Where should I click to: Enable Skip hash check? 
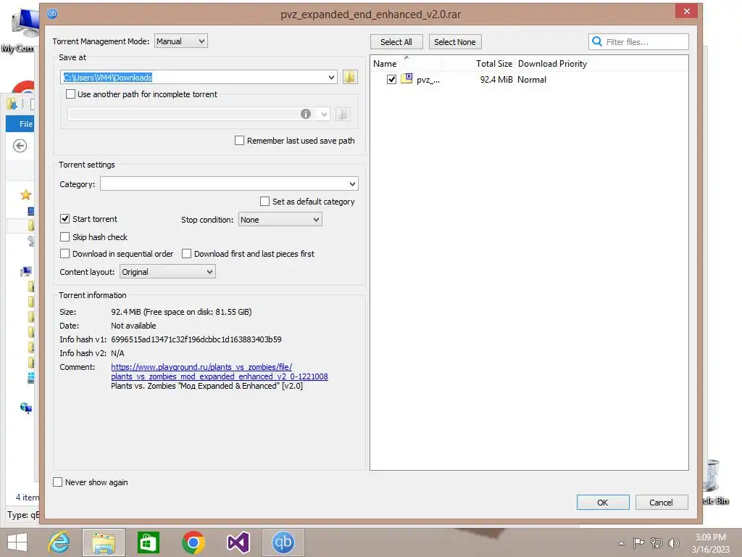coord(64,237)
